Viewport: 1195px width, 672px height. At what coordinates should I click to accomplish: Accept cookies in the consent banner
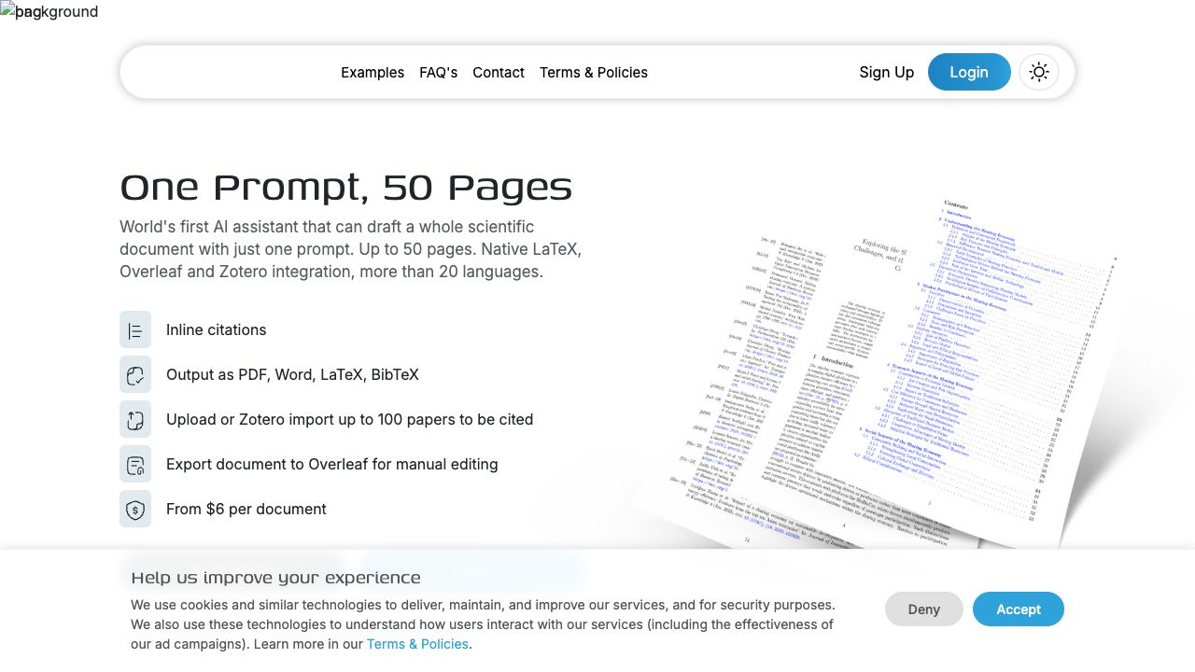(x=1018, y=609)
